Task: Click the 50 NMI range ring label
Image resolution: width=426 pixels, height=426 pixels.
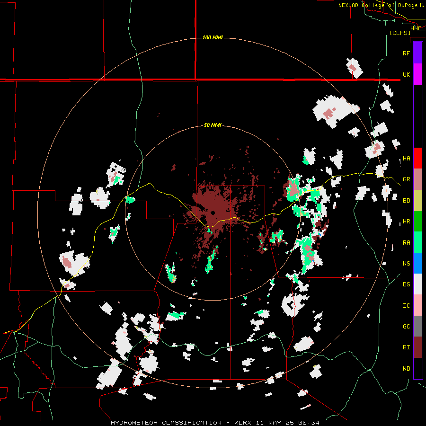Action: click(x=213, y=125)
